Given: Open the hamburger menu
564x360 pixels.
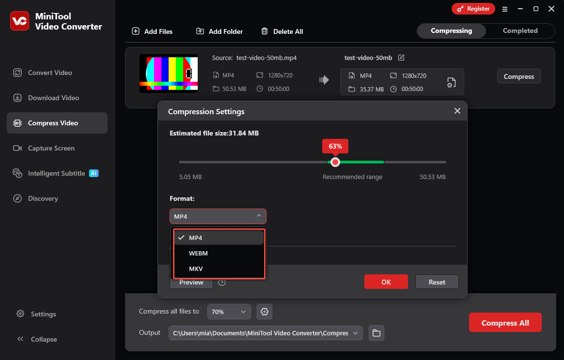Looking at the screenshot, I should [504, 9].
